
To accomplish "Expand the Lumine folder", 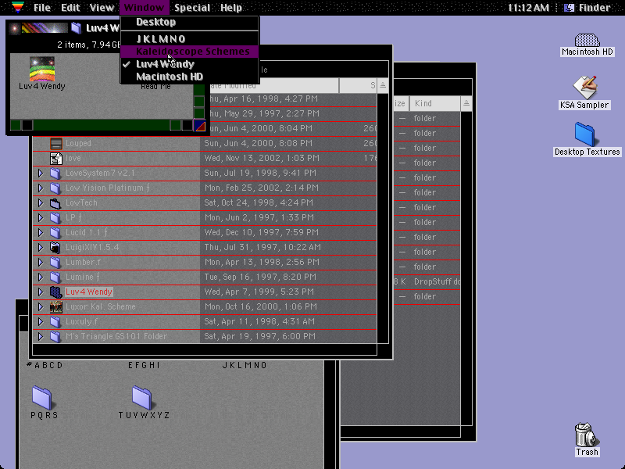I will [41, 277].
